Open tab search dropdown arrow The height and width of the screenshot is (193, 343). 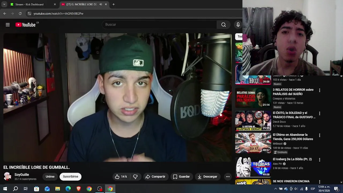(4, 4)
